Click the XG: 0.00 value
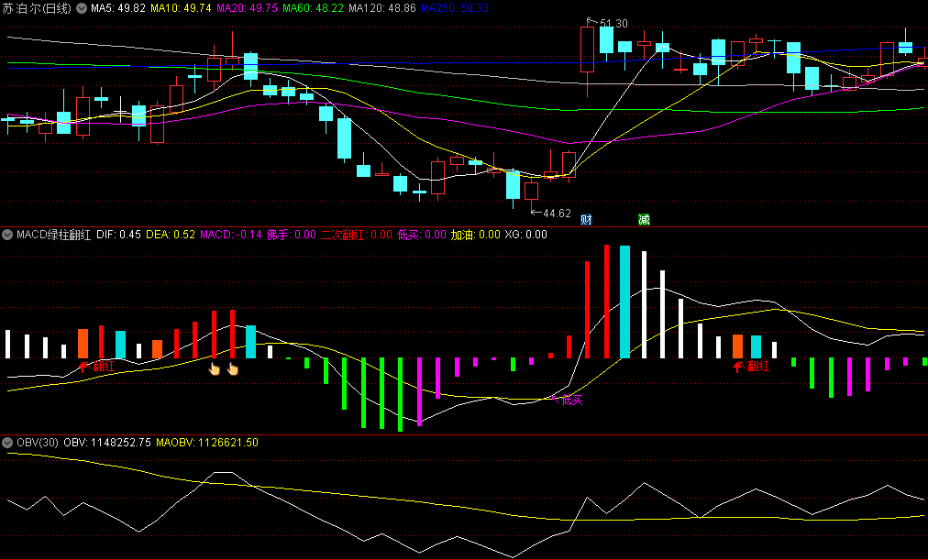Screen dimensions: 928x560 click(x=525, y=235)
